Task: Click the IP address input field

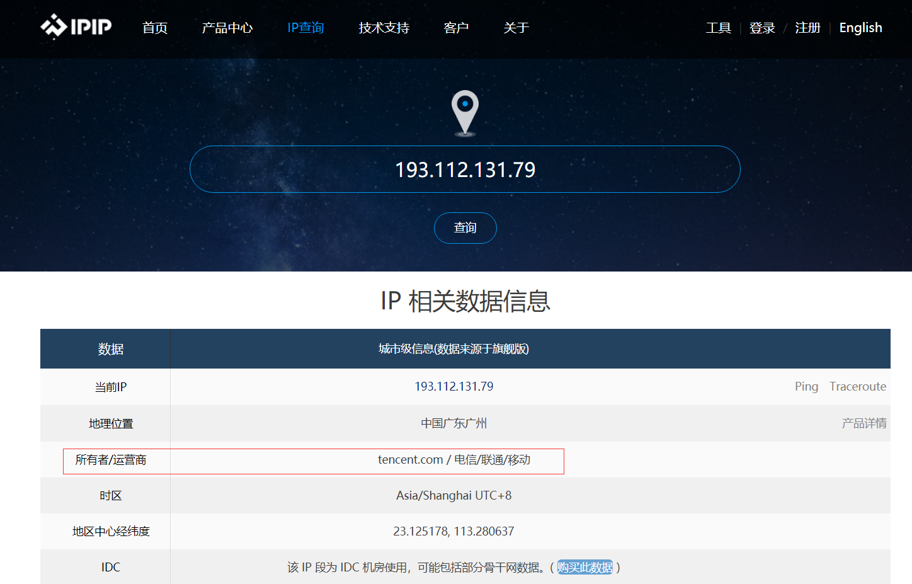Action: [465, 169]
